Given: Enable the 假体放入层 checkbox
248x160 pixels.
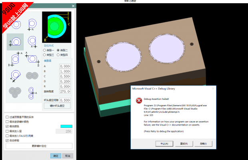Looking at the screenshot, I should pos(7,131).
